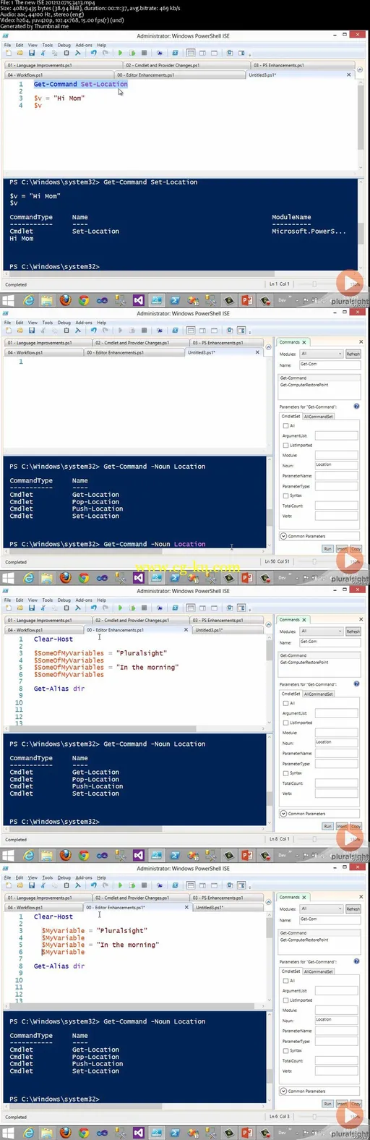Image resolution: width=370 pixels, height=1140 pixels.
Task: Open Modules dropdown in second frame Commands pane
Action: coord(322,354)
